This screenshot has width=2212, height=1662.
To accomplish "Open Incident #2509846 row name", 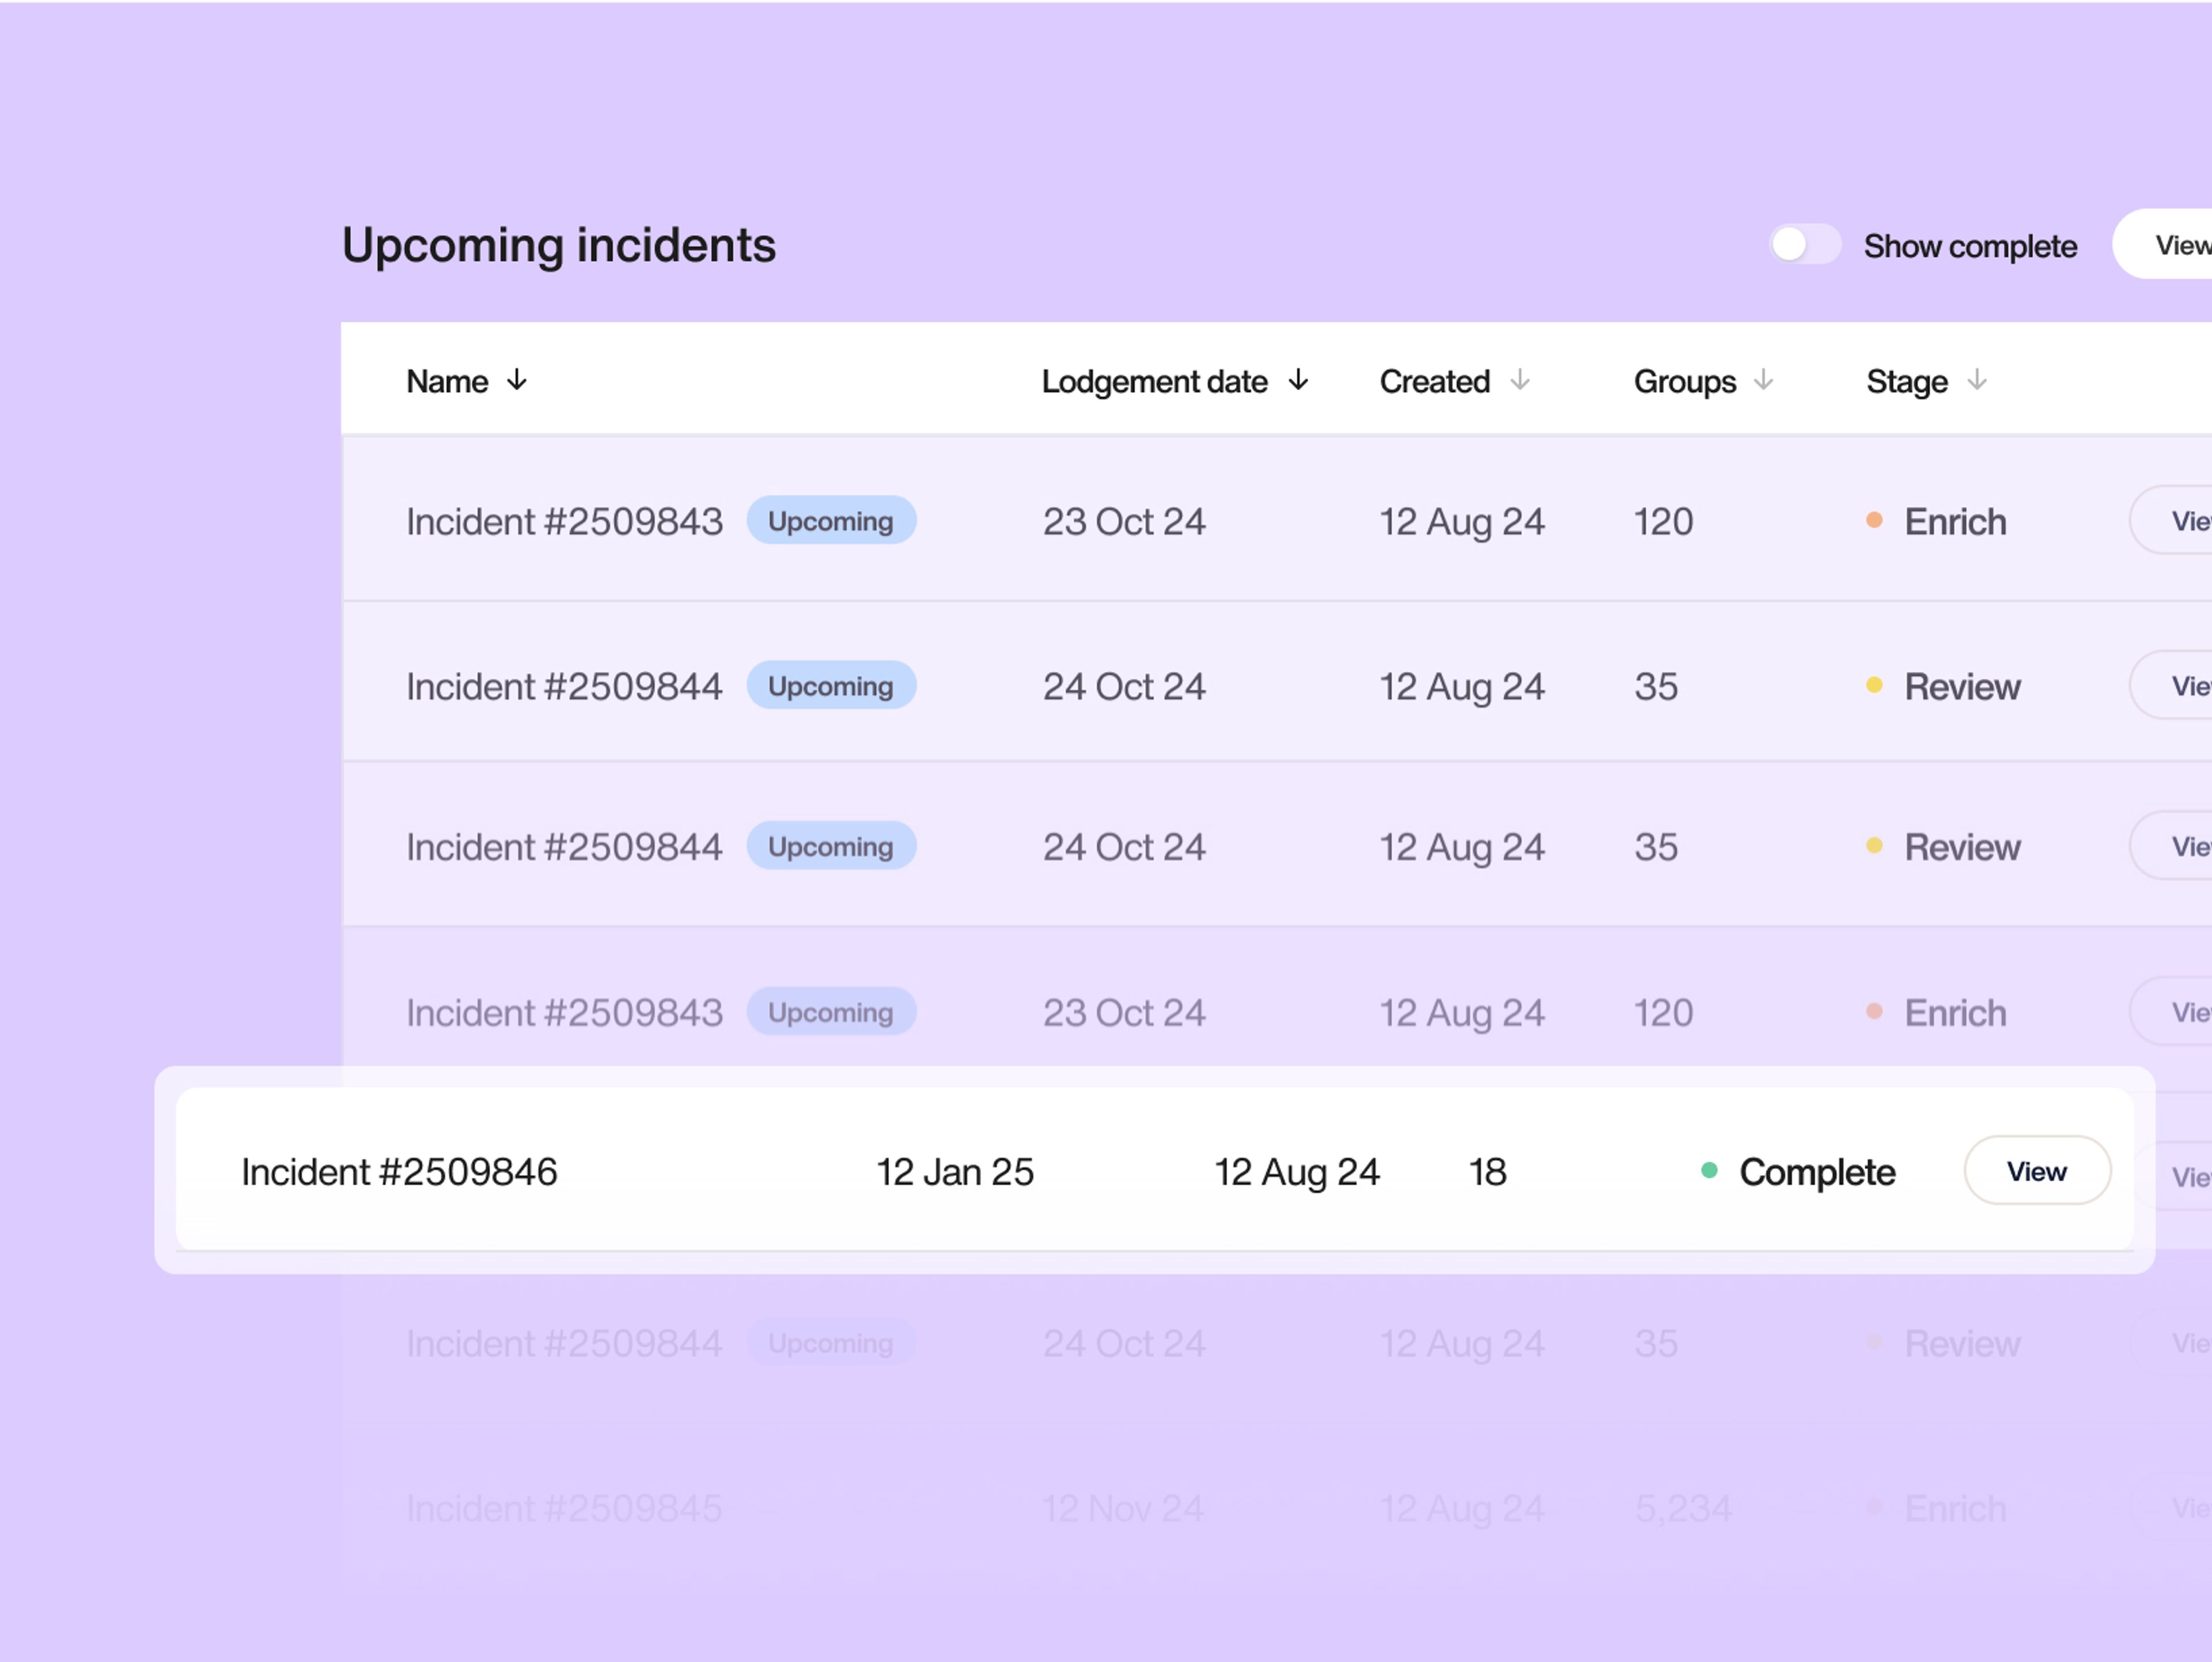I will click(399, 1172).
